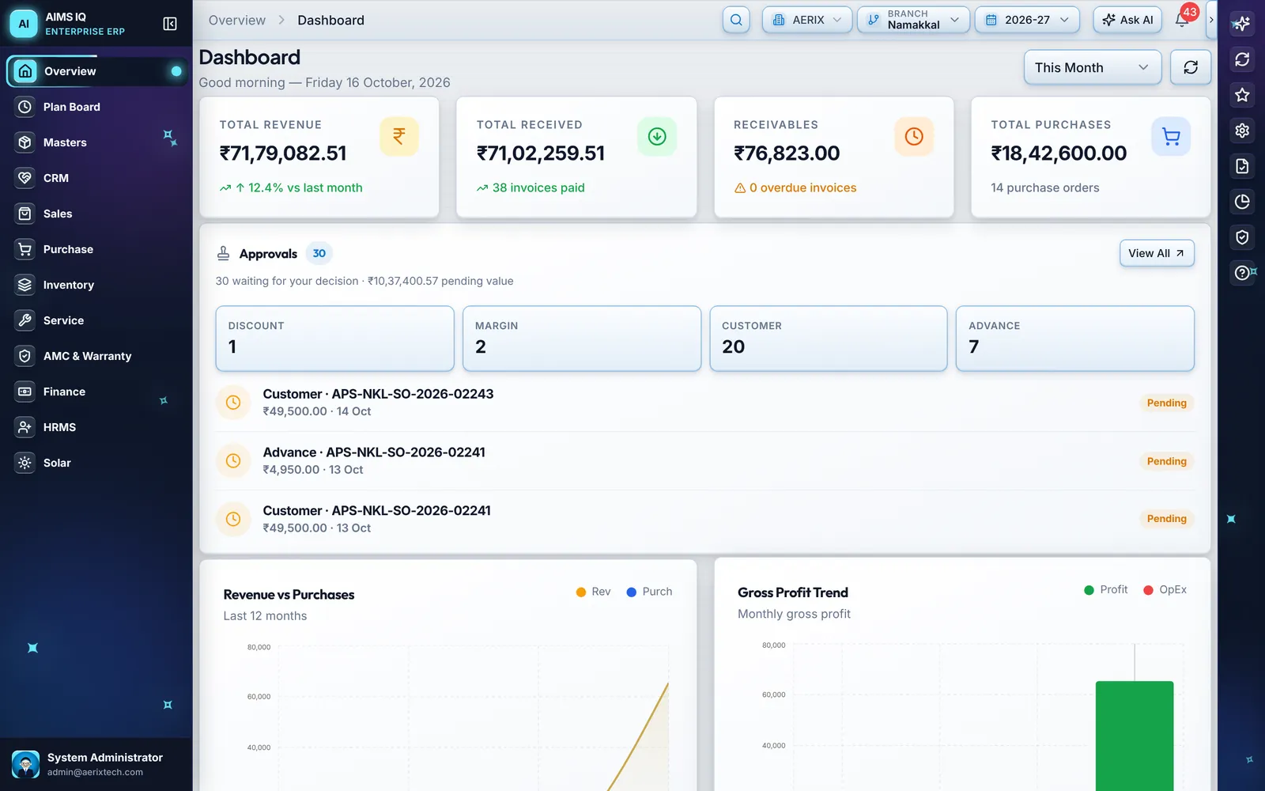Open the Advance approvals card showing 7
1265x791 pixels.
[1075, 339]
